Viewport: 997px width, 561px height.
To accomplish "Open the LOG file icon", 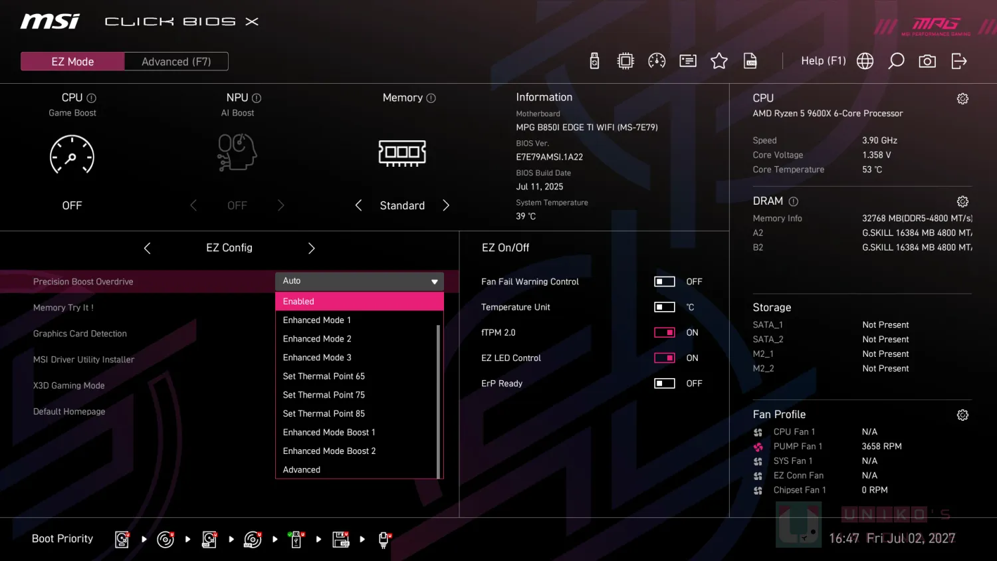I will click(x=750, y=61).
